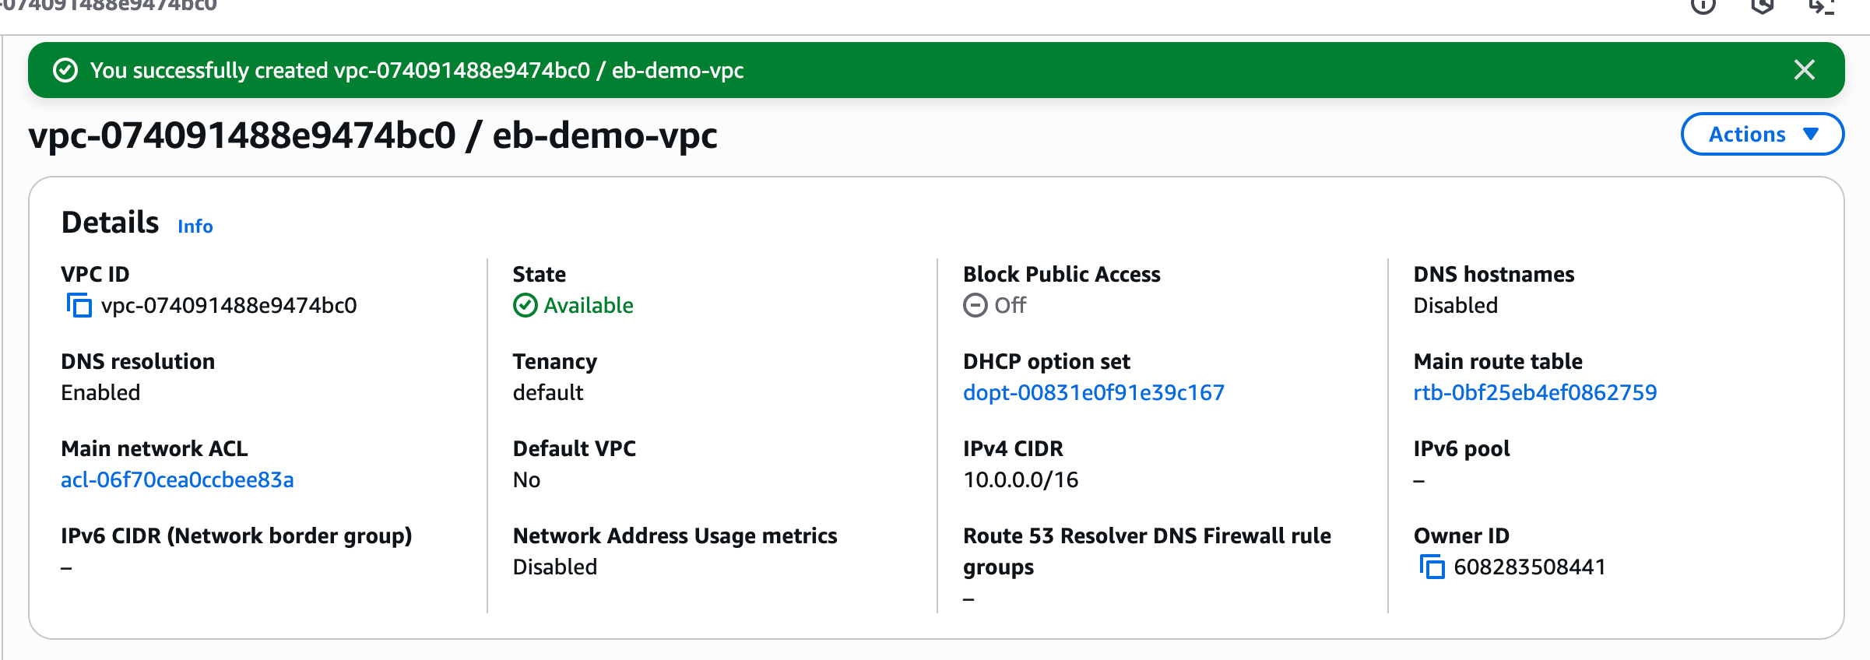Image resolution: width=1870 pixels, height=660 pixels.
Task: Click the Owner ID number 608283508441
Action: pyautogui.click(x=1529, y=567)
